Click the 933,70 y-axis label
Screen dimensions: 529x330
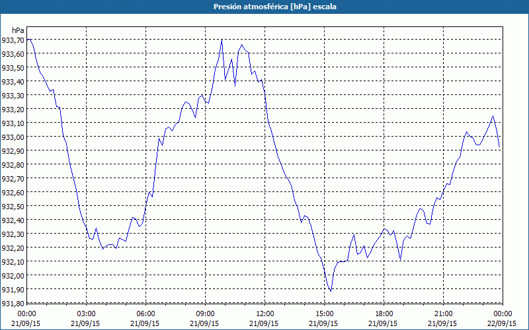pos(13,40)
